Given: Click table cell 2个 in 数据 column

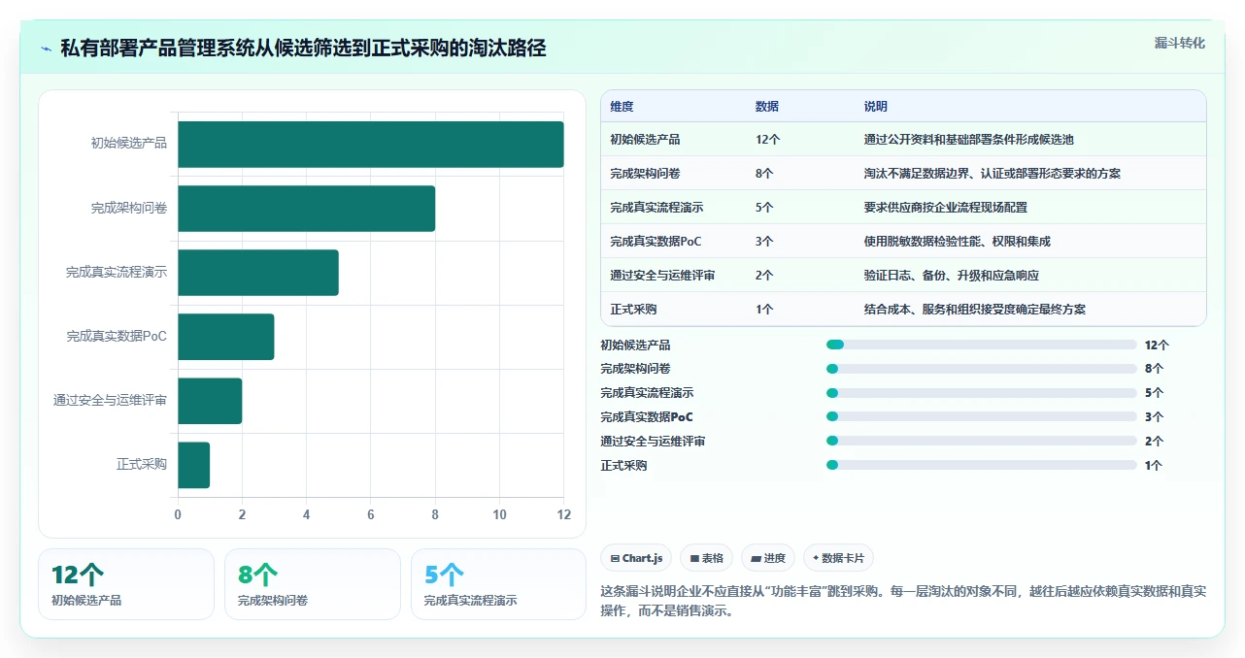Looking at the screenshot, I should click(764, 276).
